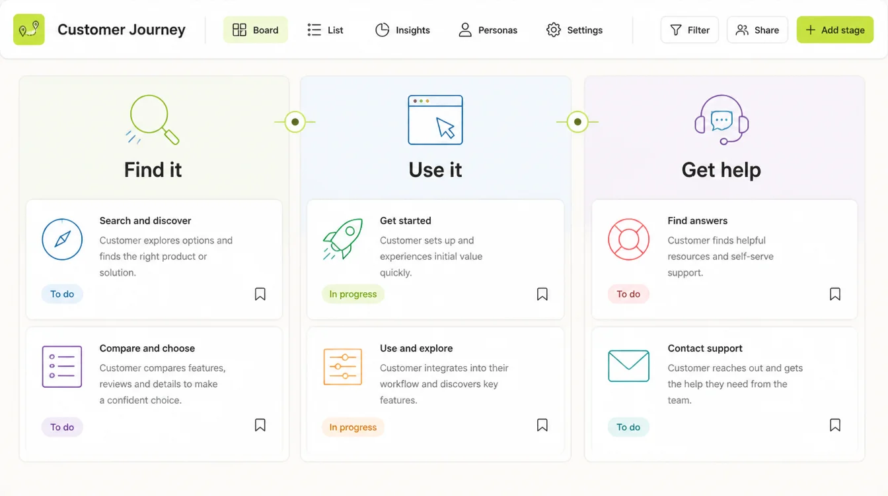
Task: Bookmark the Contact support card
Action: (x=835, y=425)
